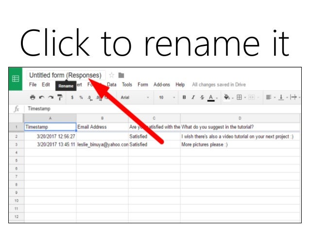Open the font size 10 dropdown
310x232 pixels.
167,97
